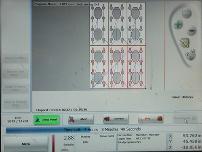Click the bottom-left part in cutting preview
This screenshot has height=152, width=202.
[x=99, y=67]
